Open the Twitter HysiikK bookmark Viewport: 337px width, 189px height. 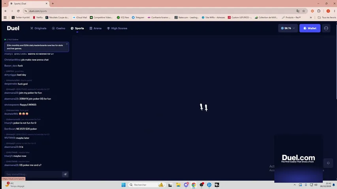click(x=21, y=17)
